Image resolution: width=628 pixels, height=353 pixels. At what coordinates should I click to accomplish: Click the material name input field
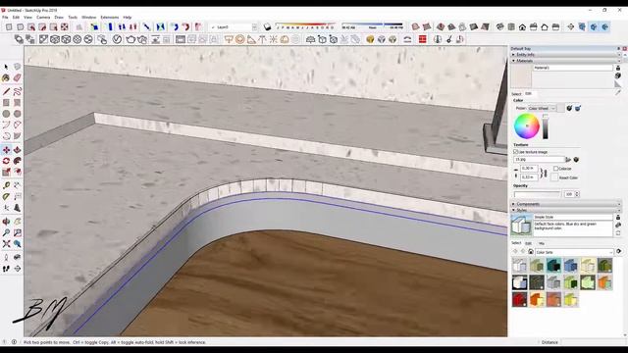click(x=573, y=68)
